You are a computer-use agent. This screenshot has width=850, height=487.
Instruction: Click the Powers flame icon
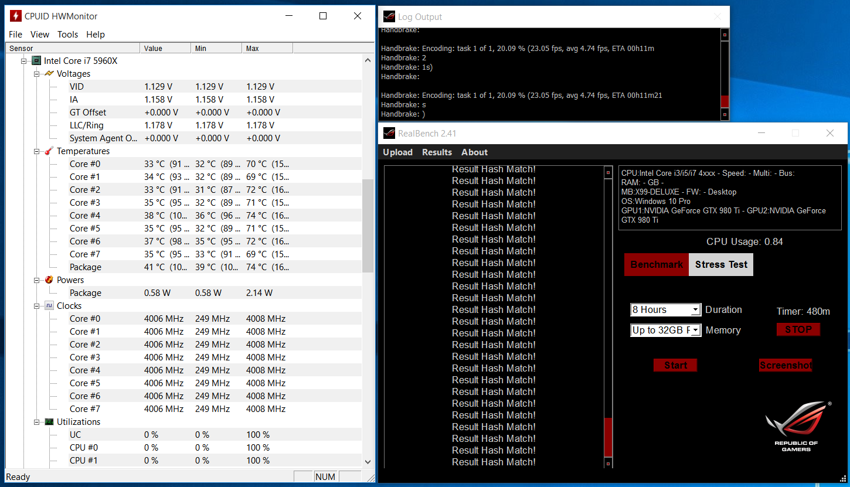click(49, 280)
